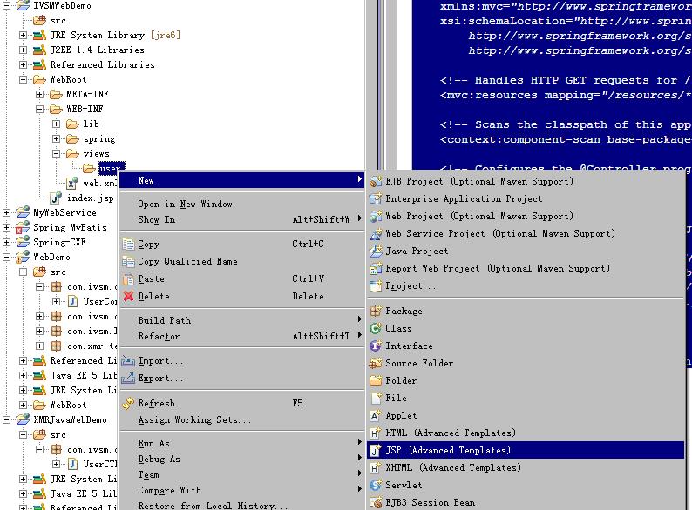
Task: Collapse the views folder node
Action: [56, 154]
